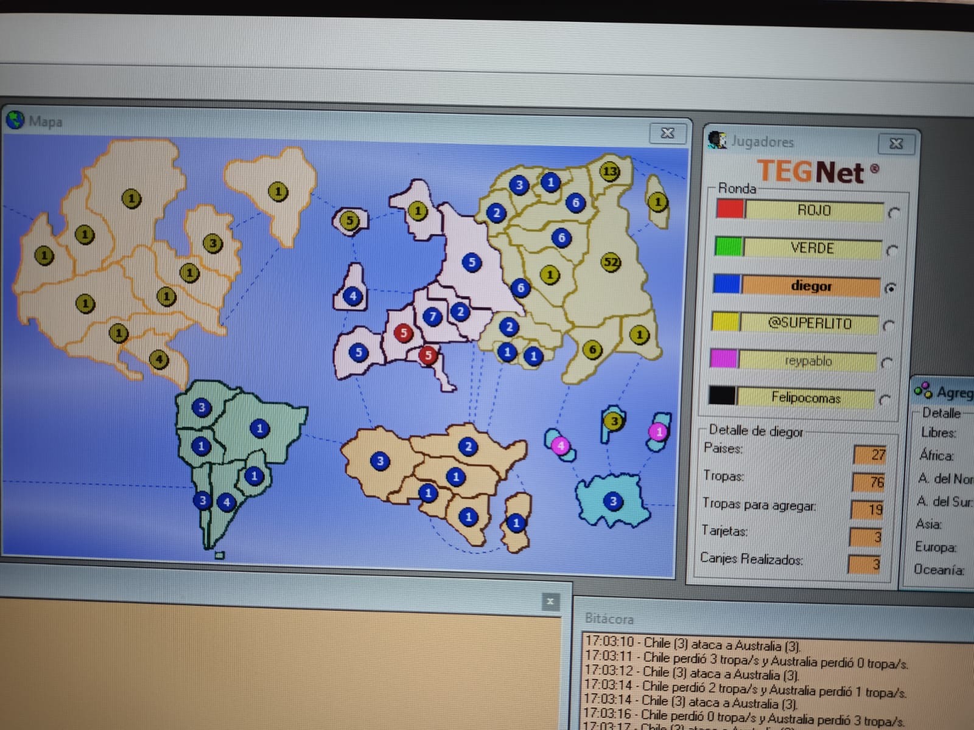Click the magenta color swatch beside reypablo
The width and height of the screenshot is (974, 730).
click(724, 359)
